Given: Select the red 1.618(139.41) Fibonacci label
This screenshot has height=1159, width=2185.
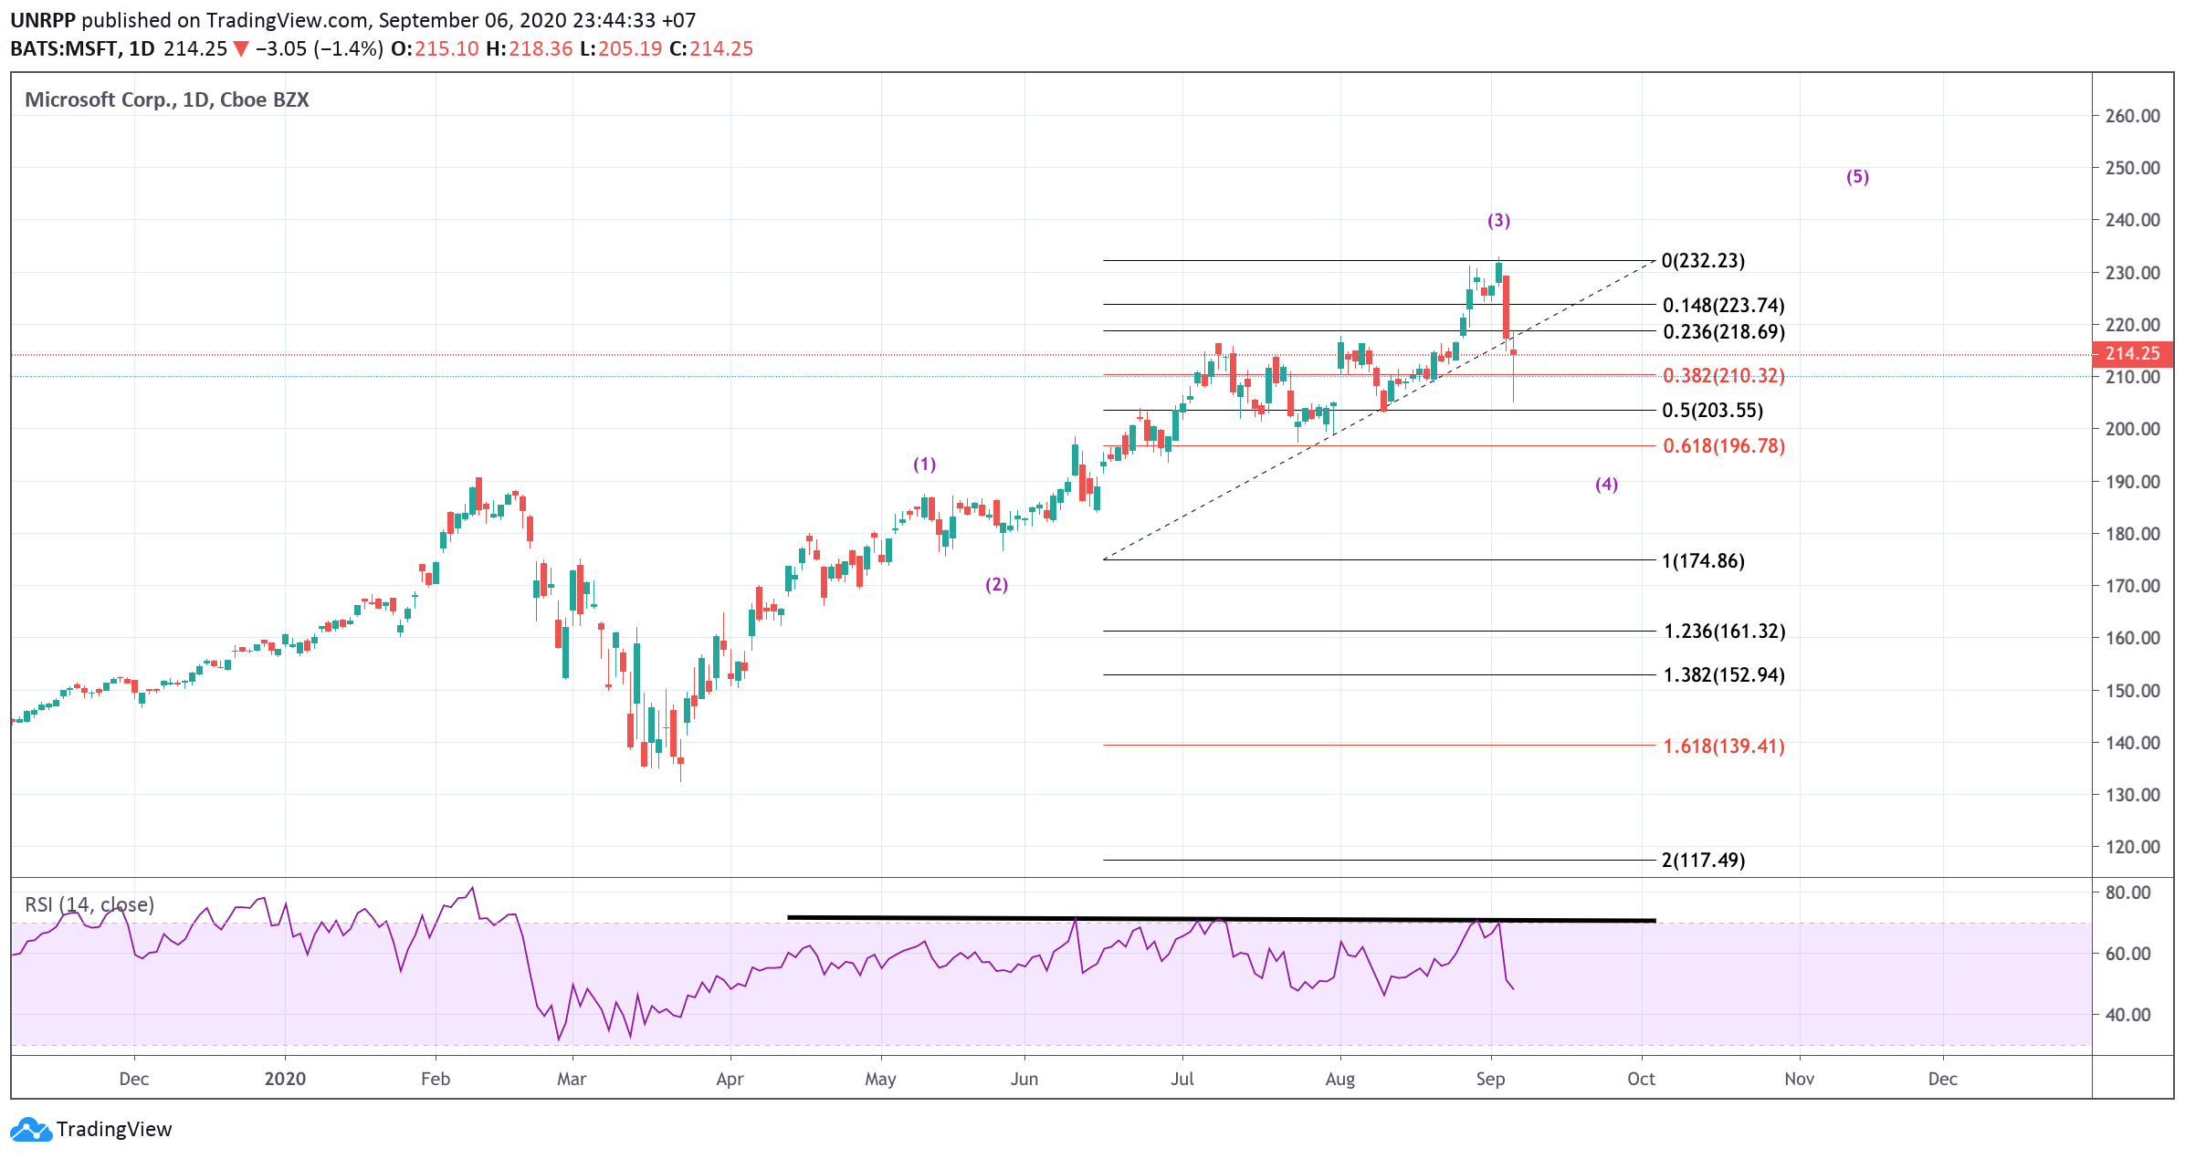Looking at the screenshot, I should click(1723, 746).
